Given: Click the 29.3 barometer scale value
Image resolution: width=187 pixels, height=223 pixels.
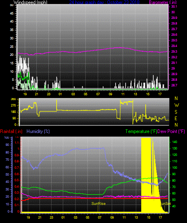Looking at the screenshot, I should pyautogui.click(x=174, y=51).
